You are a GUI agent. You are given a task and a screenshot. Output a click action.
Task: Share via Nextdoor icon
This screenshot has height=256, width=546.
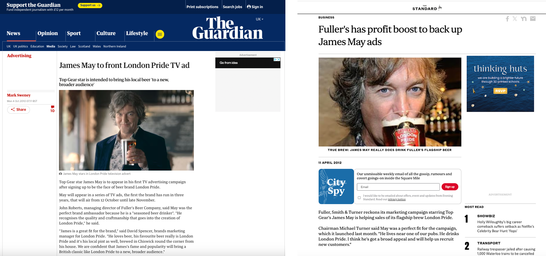click(524, 19)
